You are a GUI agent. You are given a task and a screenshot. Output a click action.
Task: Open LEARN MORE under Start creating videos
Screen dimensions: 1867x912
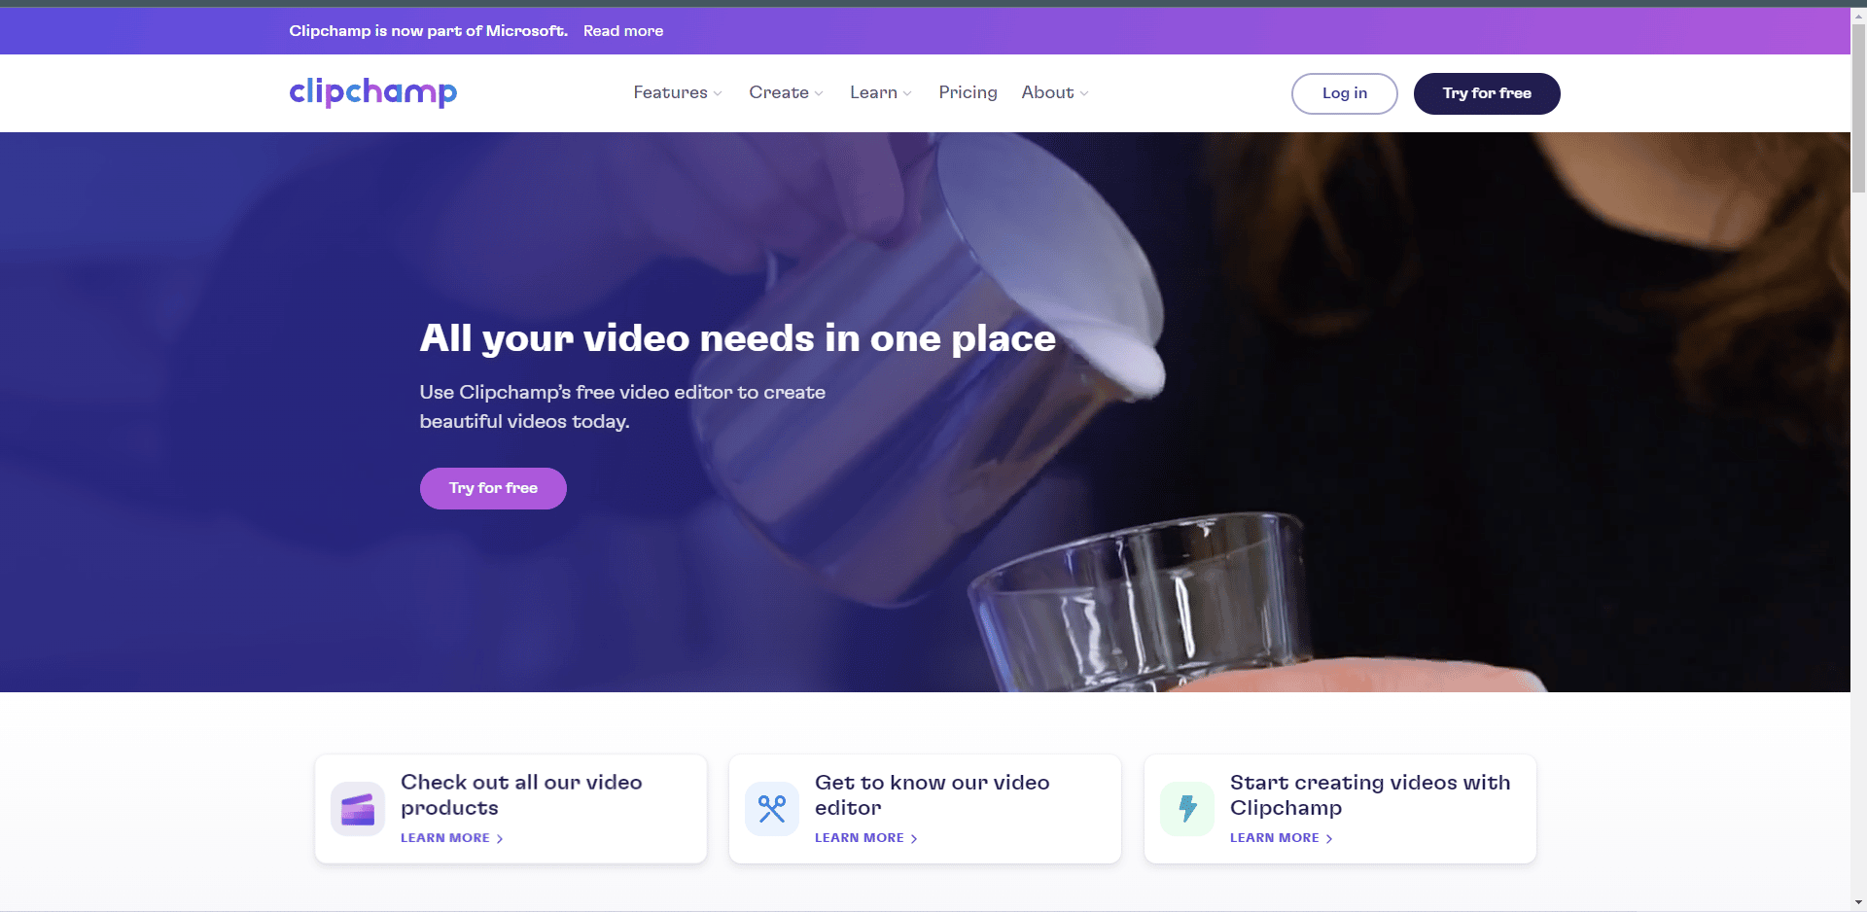click(x=1282, y=838)
